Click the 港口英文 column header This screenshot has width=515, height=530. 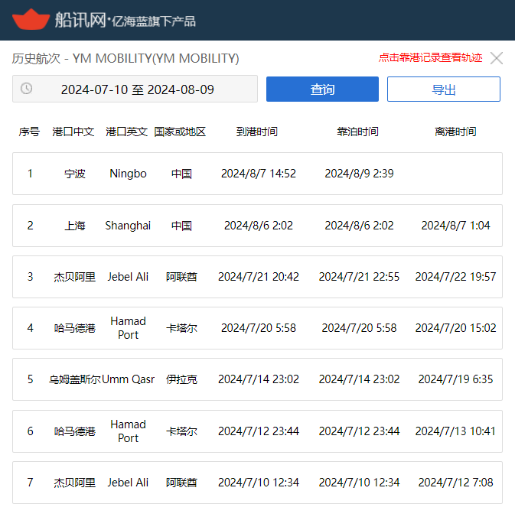point(127,132)
